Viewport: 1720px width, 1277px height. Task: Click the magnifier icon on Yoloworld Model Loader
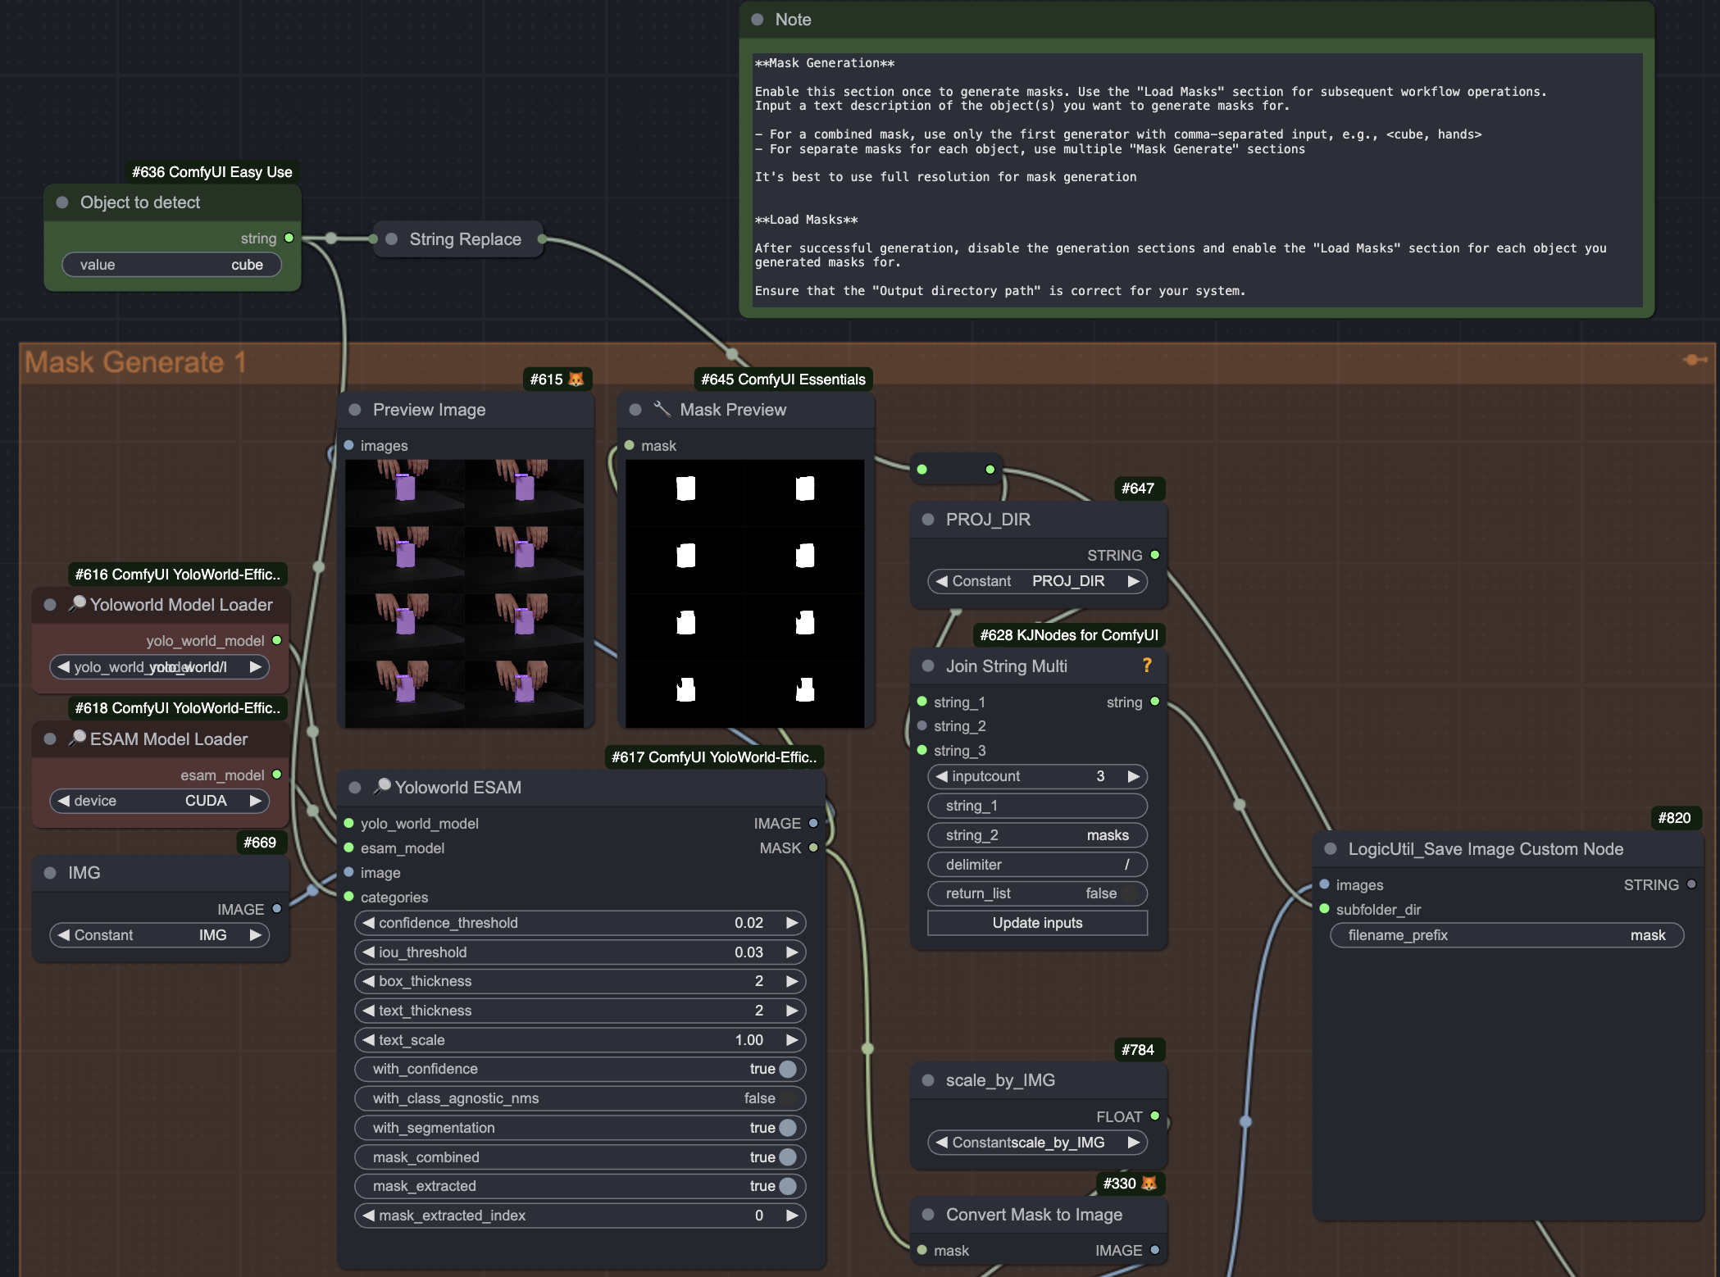[x=77, y=603]
